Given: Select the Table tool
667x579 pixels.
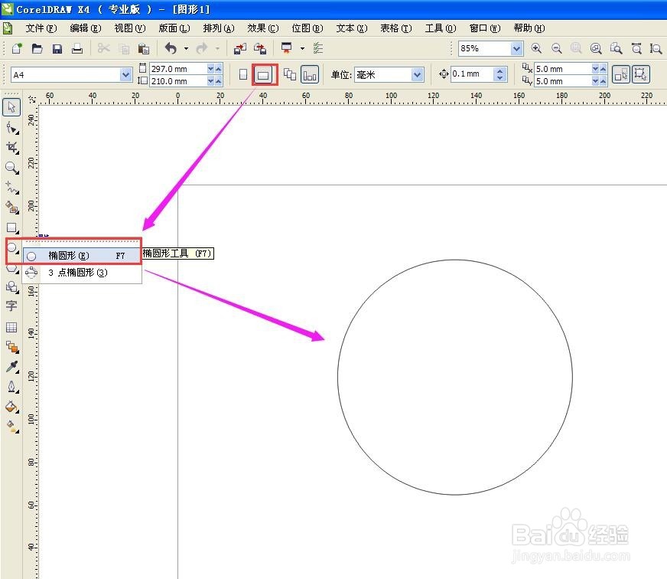Looking at the screenshot, I should [11, 327].
